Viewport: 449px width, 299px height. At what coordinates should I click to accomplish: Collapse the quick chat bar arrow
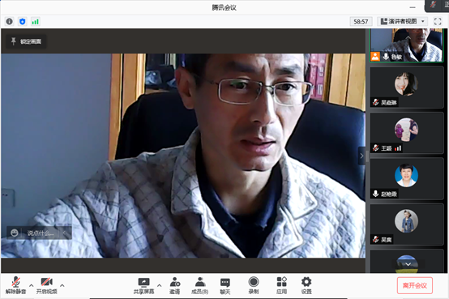click(x=65, y=233)
